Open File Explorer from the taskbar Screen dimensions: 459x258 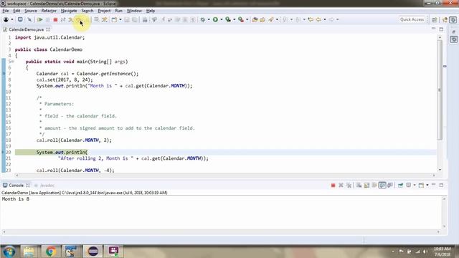coord(29,252)
